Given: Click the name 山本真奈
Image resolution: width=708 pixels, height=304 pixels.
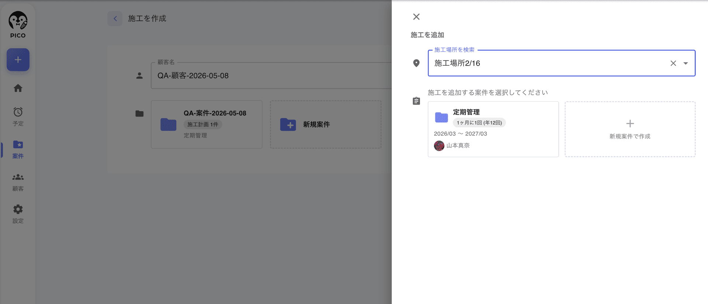Looking at the screenshot, I should [x=458, y=146].
